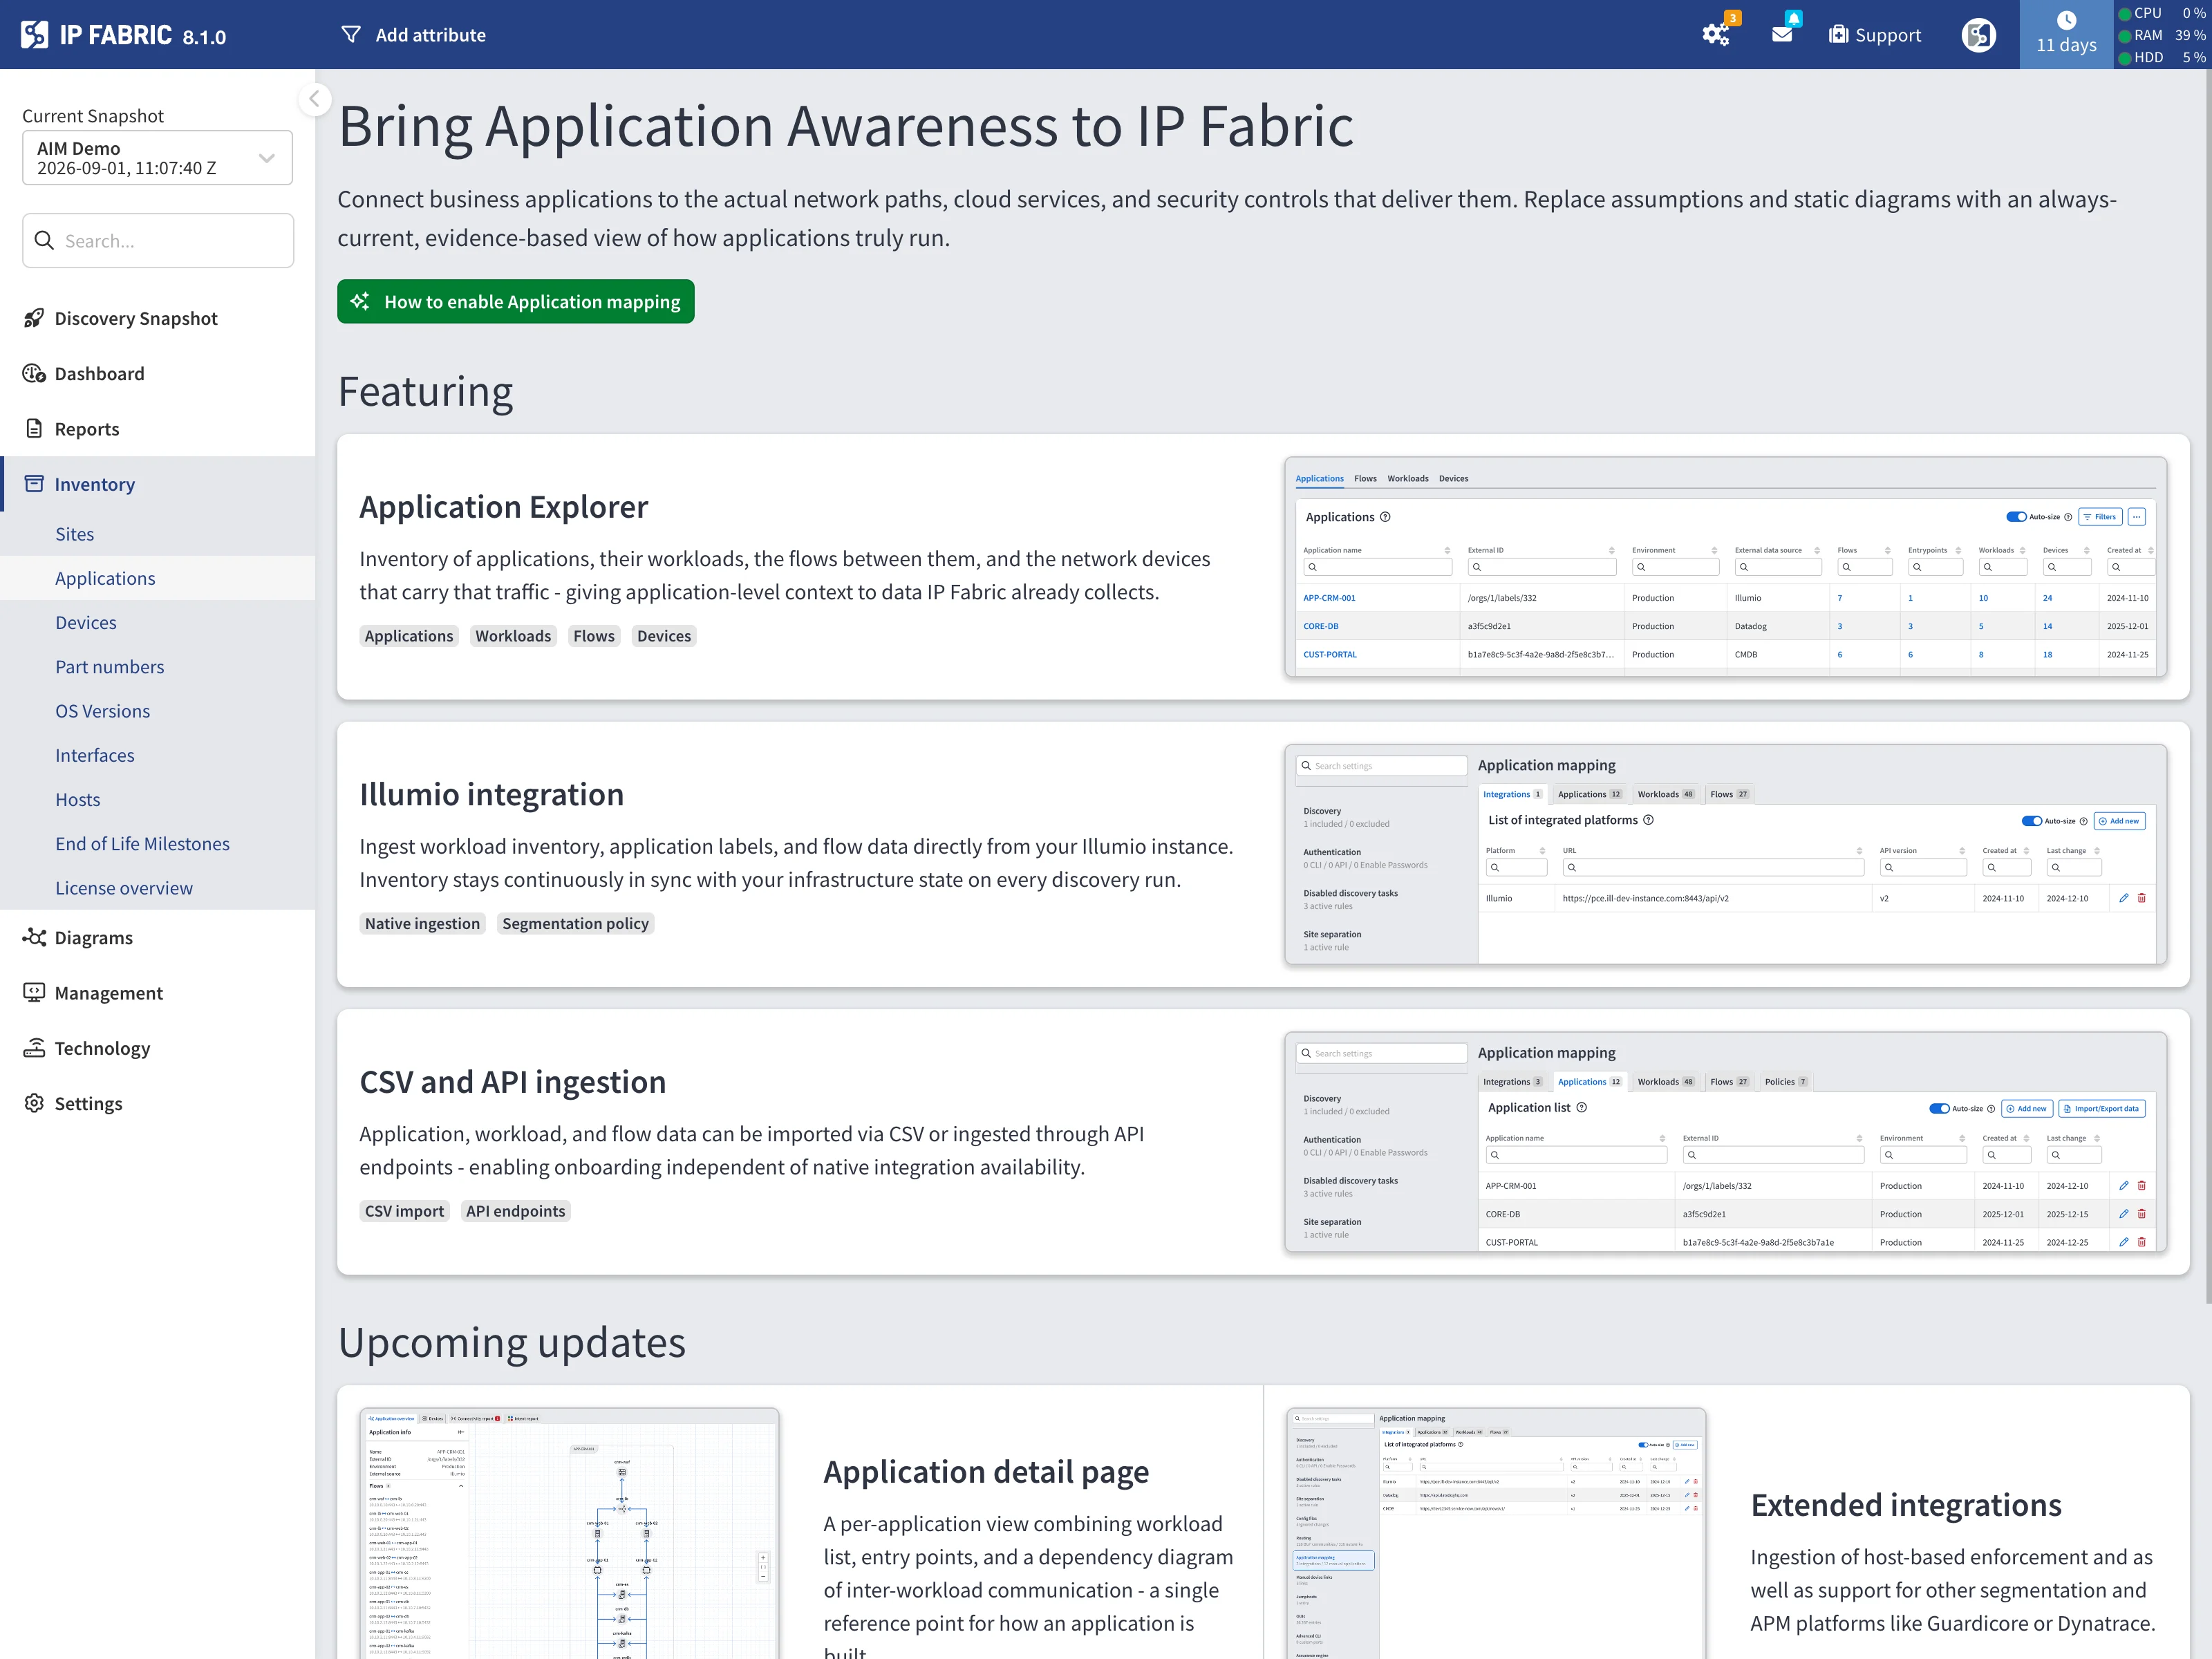Open the notifications envelope icon
Image resolution: width=2212 pixels, height=1659 pixels.
pyautogui.click(x=1782, y=34)
